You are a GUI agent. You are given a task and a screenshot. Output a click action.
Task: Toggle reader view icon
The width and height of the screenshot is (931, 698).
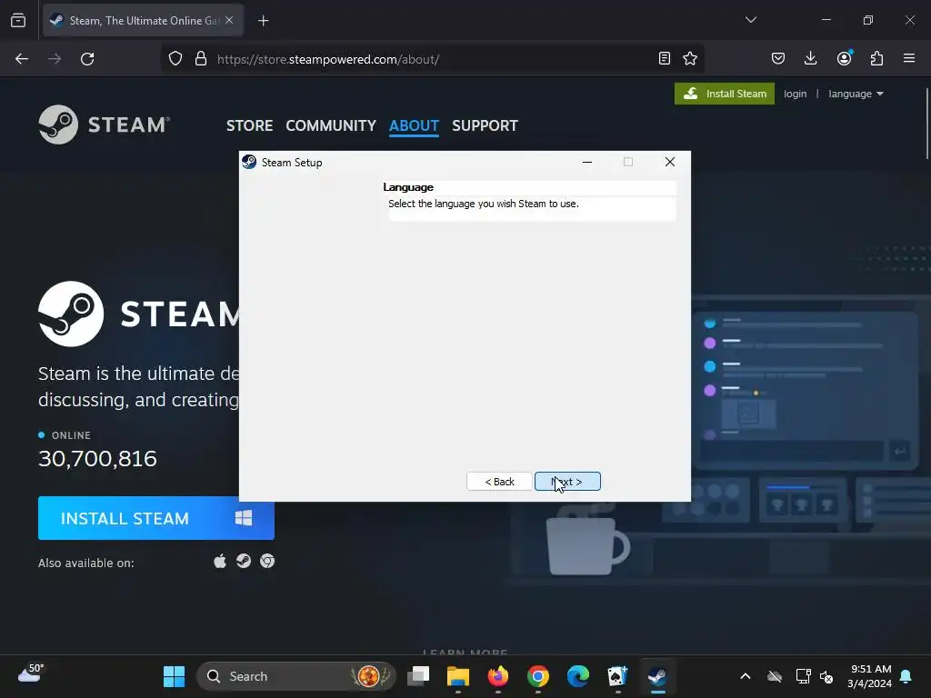tap(665, 58)
